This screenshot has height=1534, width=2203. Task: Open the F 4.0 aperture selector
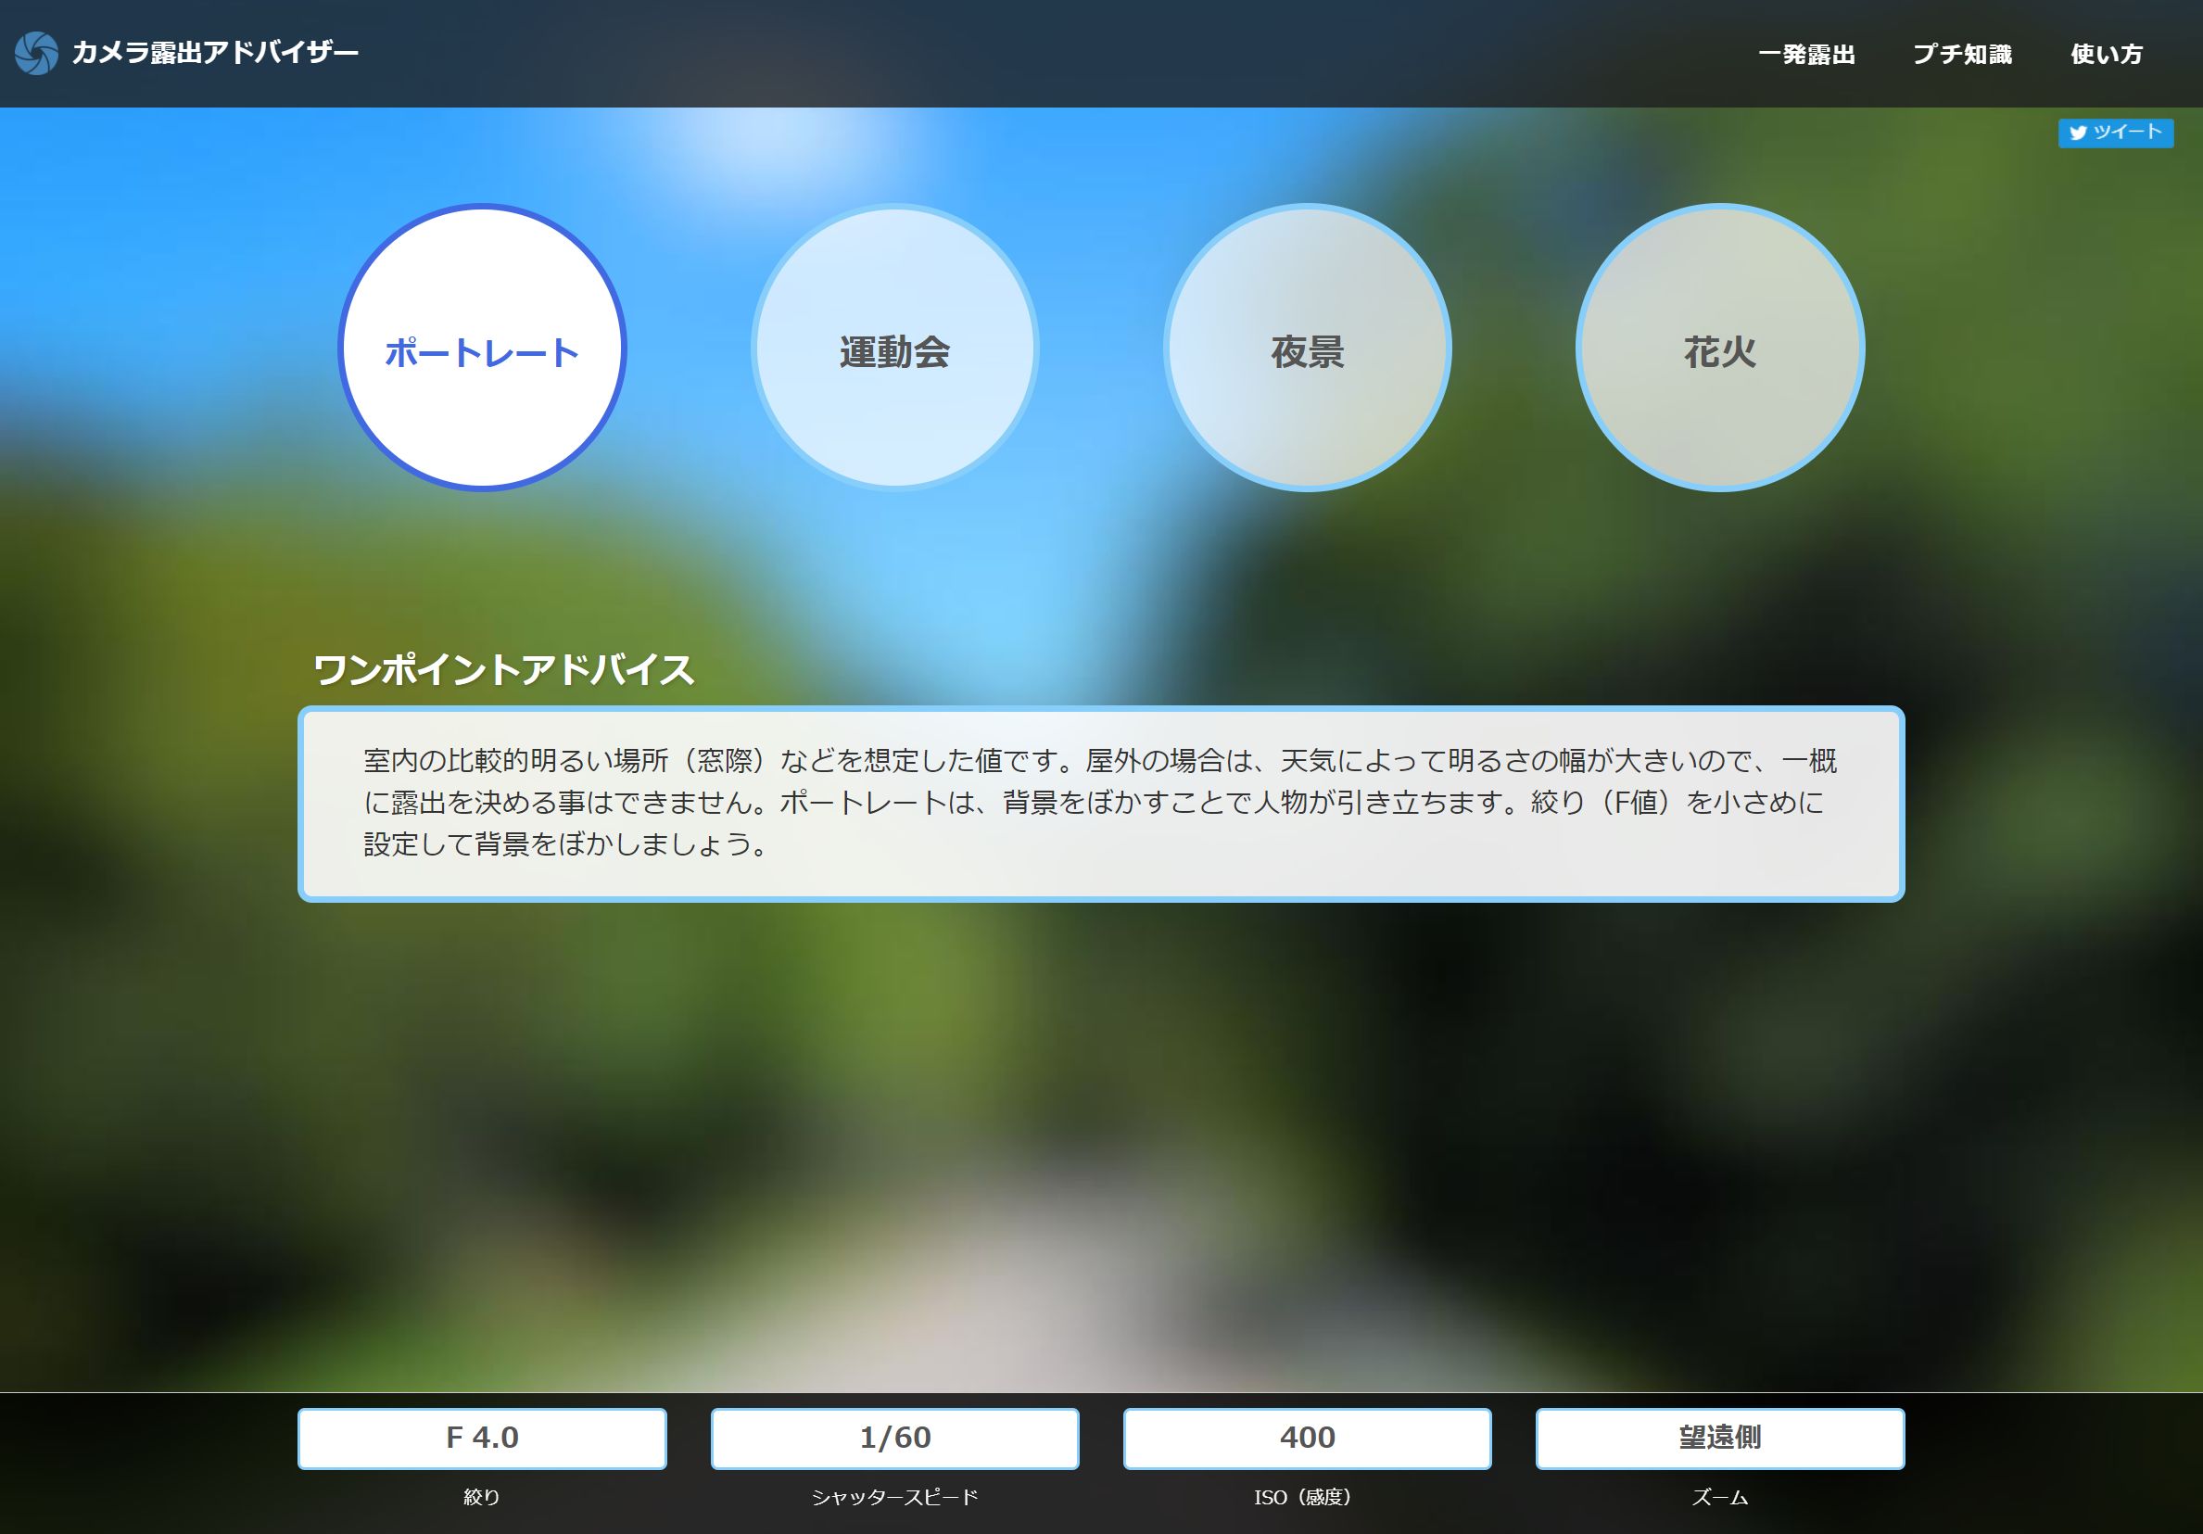pyautogui.click(x=482, y=1438)
